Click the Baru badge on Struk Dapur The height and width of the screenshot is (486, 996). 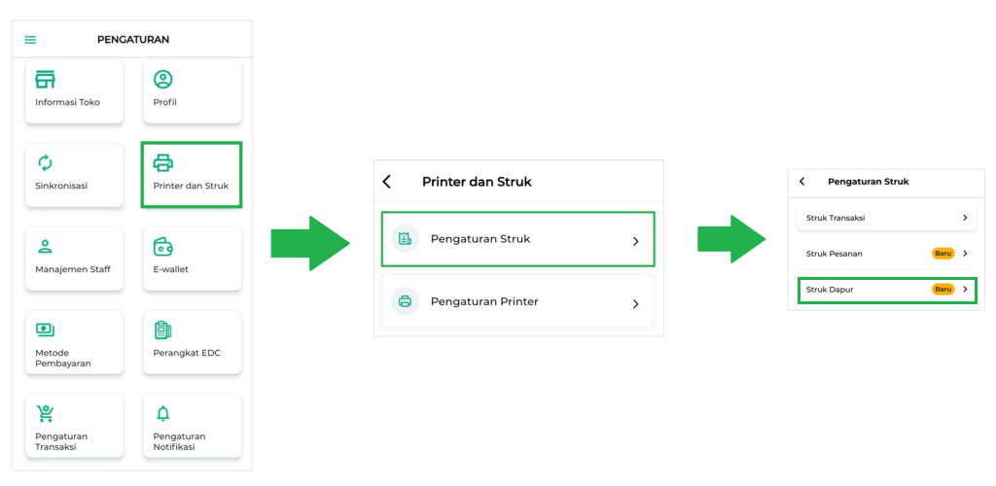(x=943, y=290)
